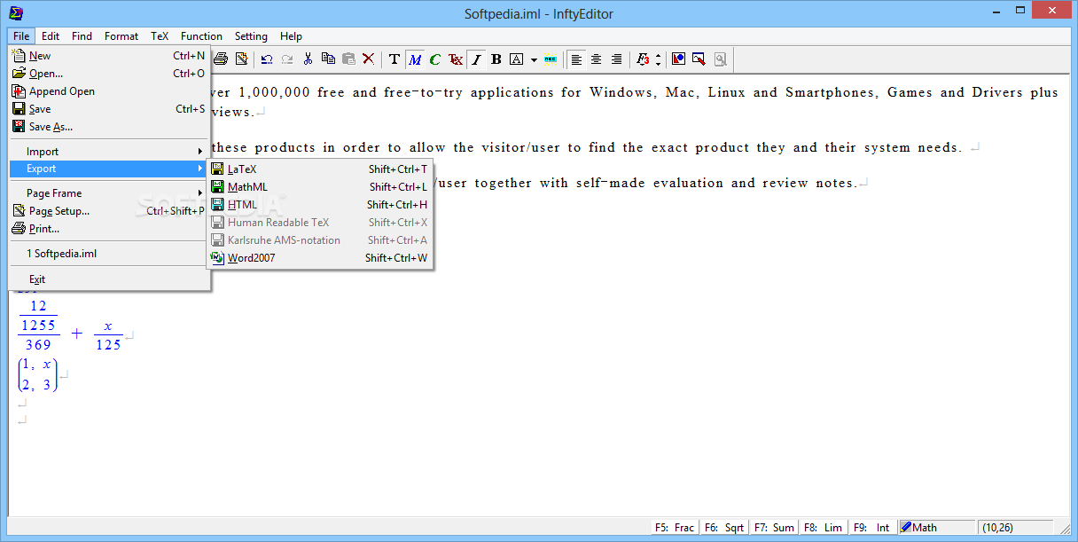Viewport: 1078px width, 542px height.
Task: Align text right
Action: 616,59
